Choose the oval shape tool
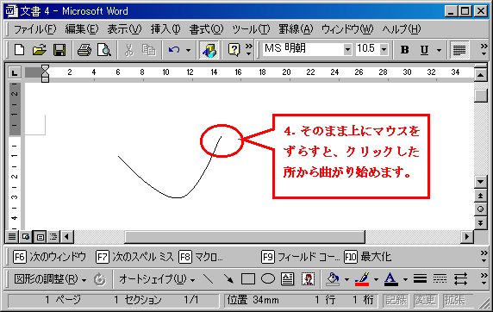Screen dimensions: 493x312 point(268,278)
